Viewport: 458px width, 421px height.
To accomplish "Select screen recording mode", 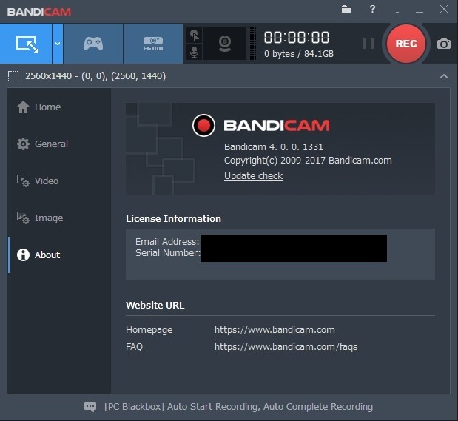I will (26, 44).
